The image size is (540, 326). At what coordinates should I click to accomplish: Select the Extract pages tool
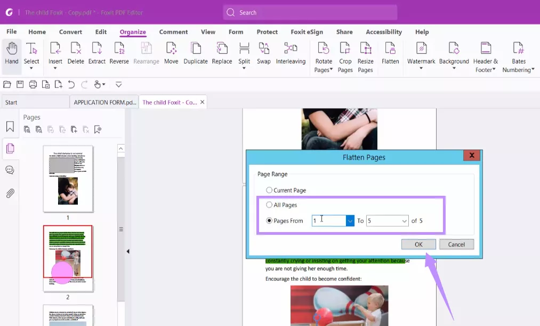pyautogui.click(x=96, y=53)
